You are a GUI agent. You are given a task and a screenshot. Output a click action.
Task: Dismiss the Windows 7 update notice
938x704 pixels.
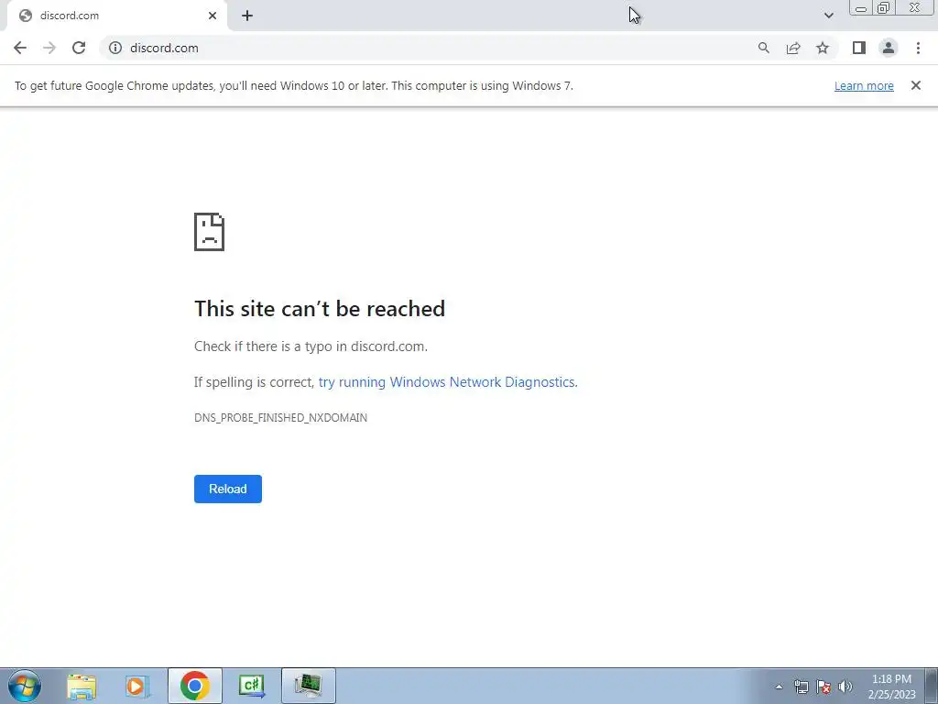tap(916, 85)
